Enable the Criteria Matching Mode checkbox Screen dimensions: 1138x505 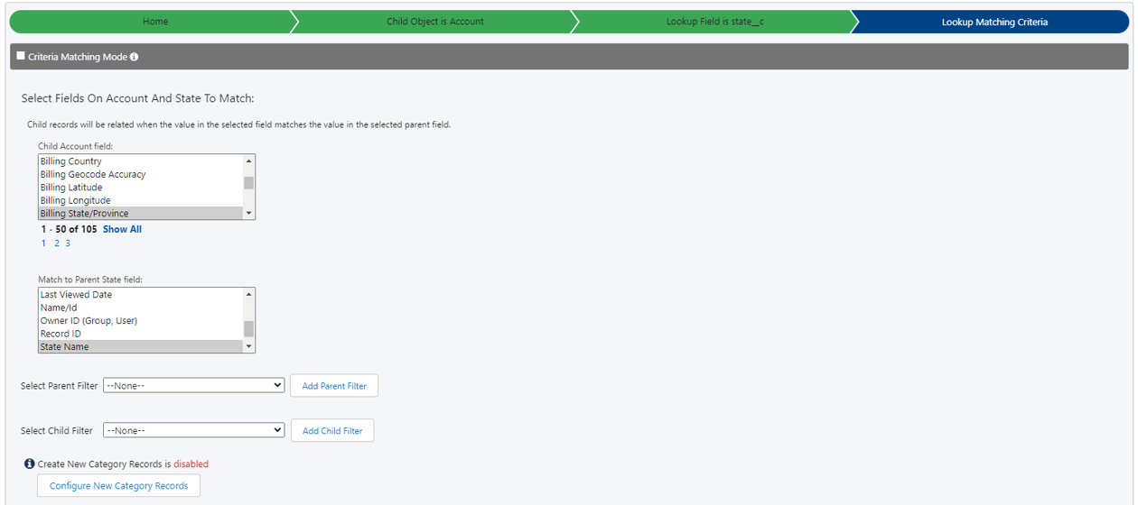(x=21, y=56)
